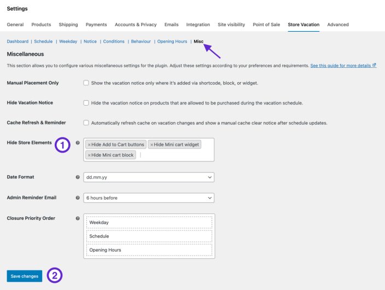The width and height of the screenshot is (385, 290).
Task: Click help icon beside Hide Store Elements
Action: point(78,143)
